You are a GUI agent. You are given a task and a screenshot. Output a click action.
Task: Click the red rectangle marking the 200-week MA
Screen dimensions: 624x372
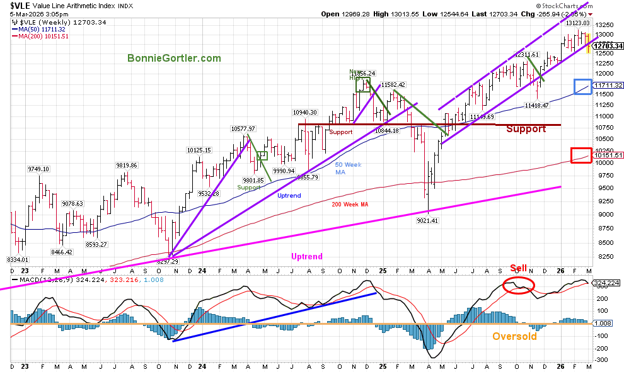point(580,155)
